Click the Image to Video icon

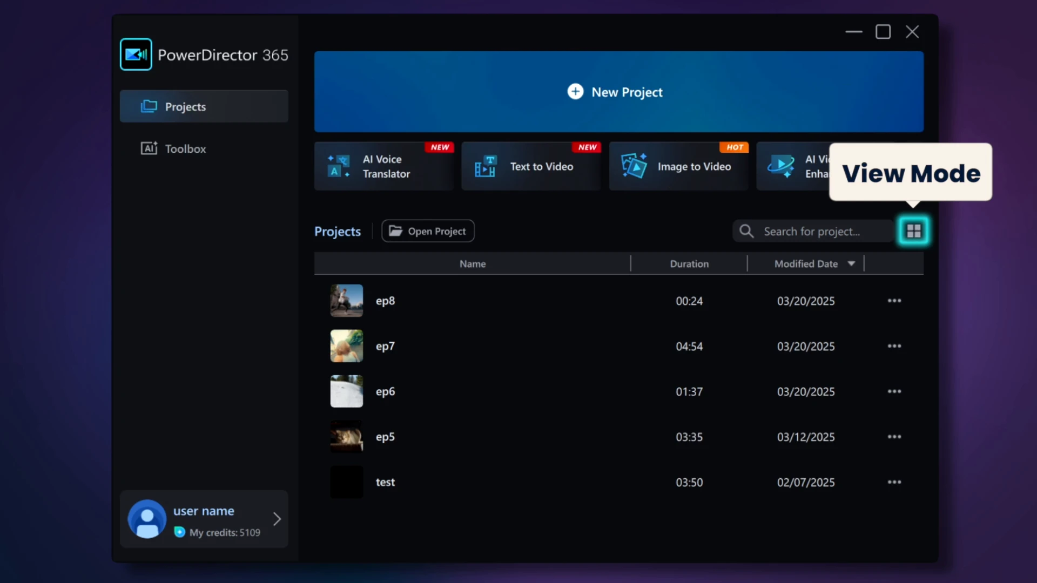[634, 166]
